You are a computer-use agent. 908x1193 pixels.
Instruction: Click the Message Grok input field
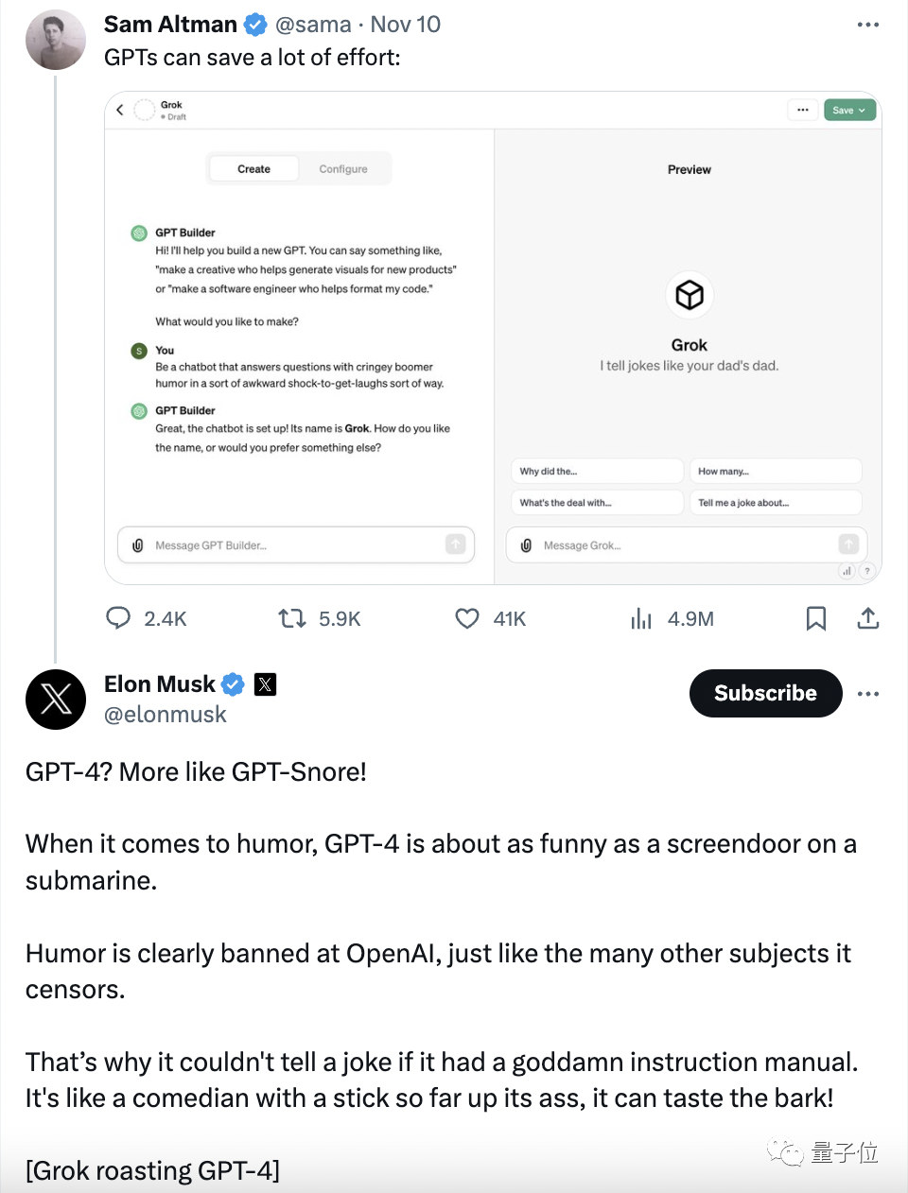tap(662, 545)
